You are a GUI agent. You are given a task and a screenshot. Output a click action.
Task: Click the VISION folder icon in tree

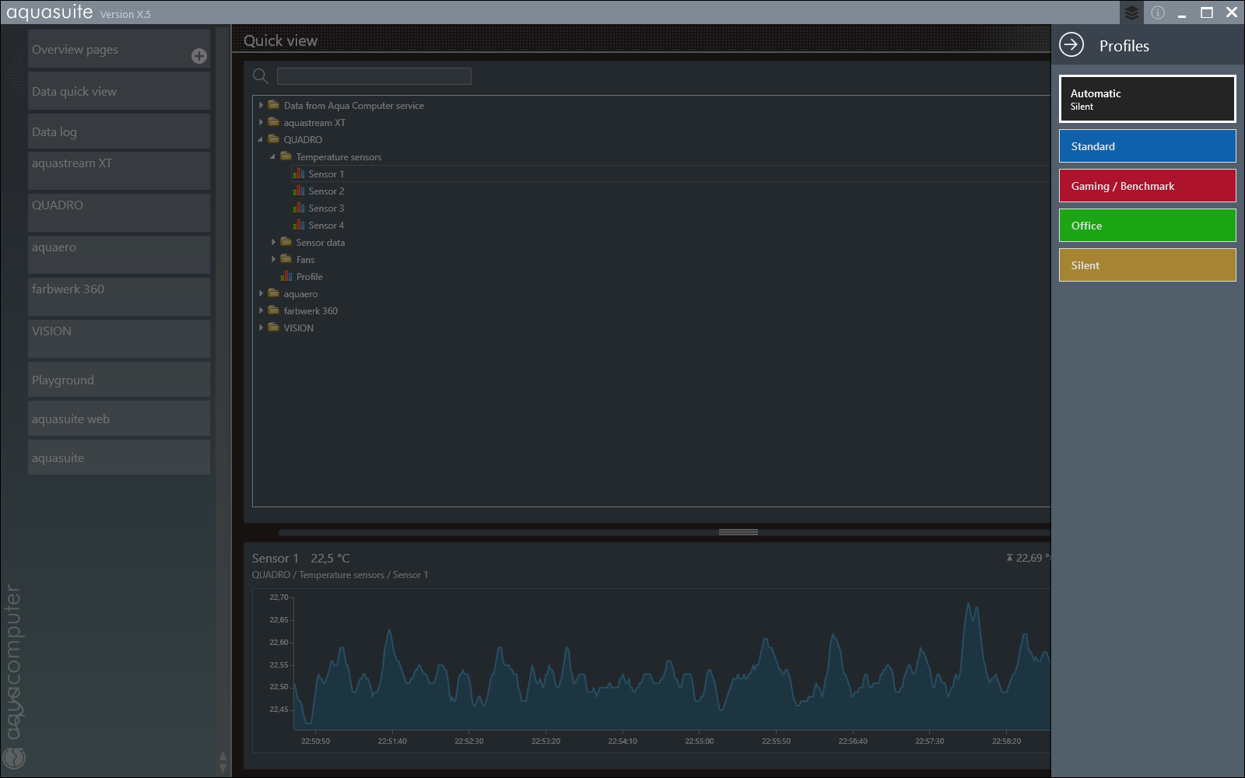pyautogui.click(x=274, y=328)
